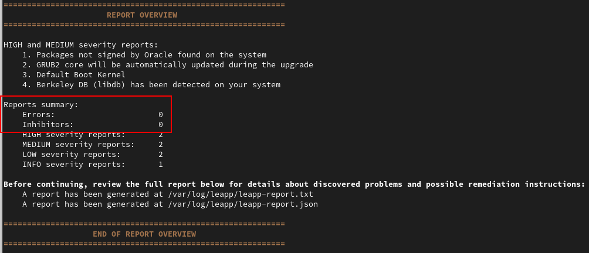The height and width of the screenshot is (253, 589).
Task: Click the INFO severity reports label
Action: pos(74,164)
